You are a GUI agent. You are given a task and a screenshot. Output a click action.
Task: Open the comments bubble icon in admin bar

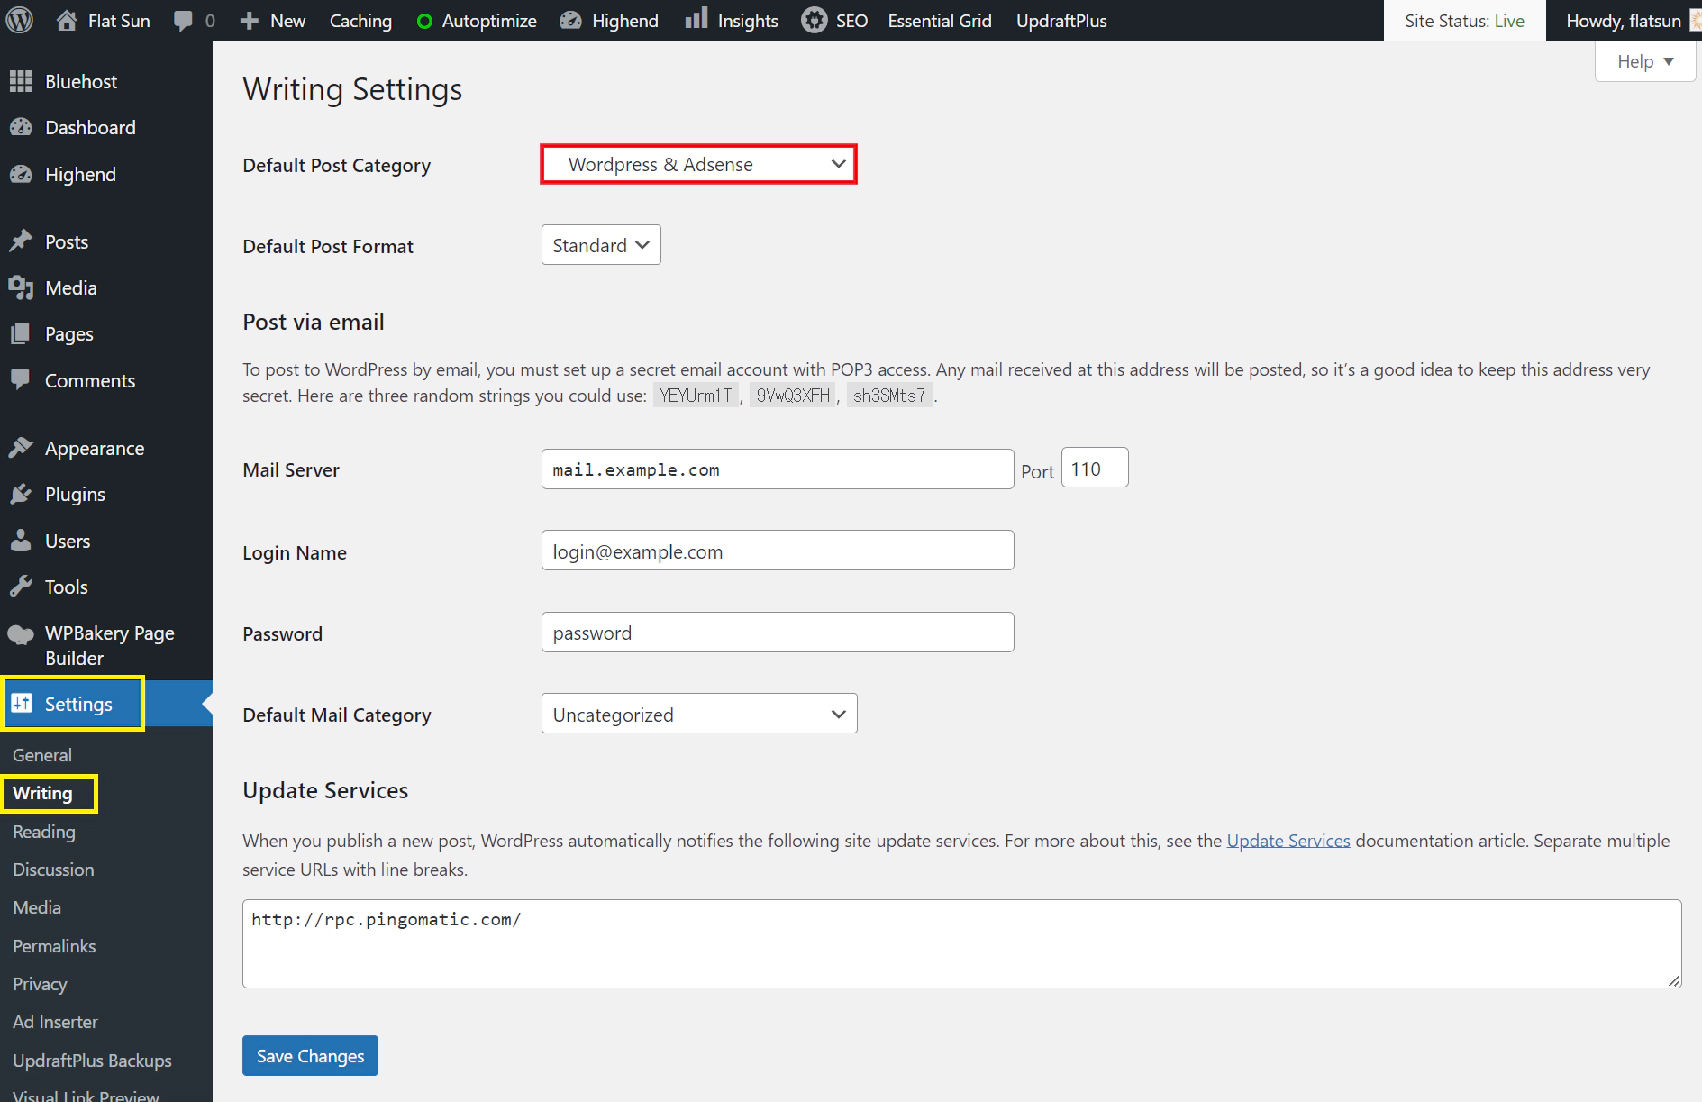coord(183,21)
